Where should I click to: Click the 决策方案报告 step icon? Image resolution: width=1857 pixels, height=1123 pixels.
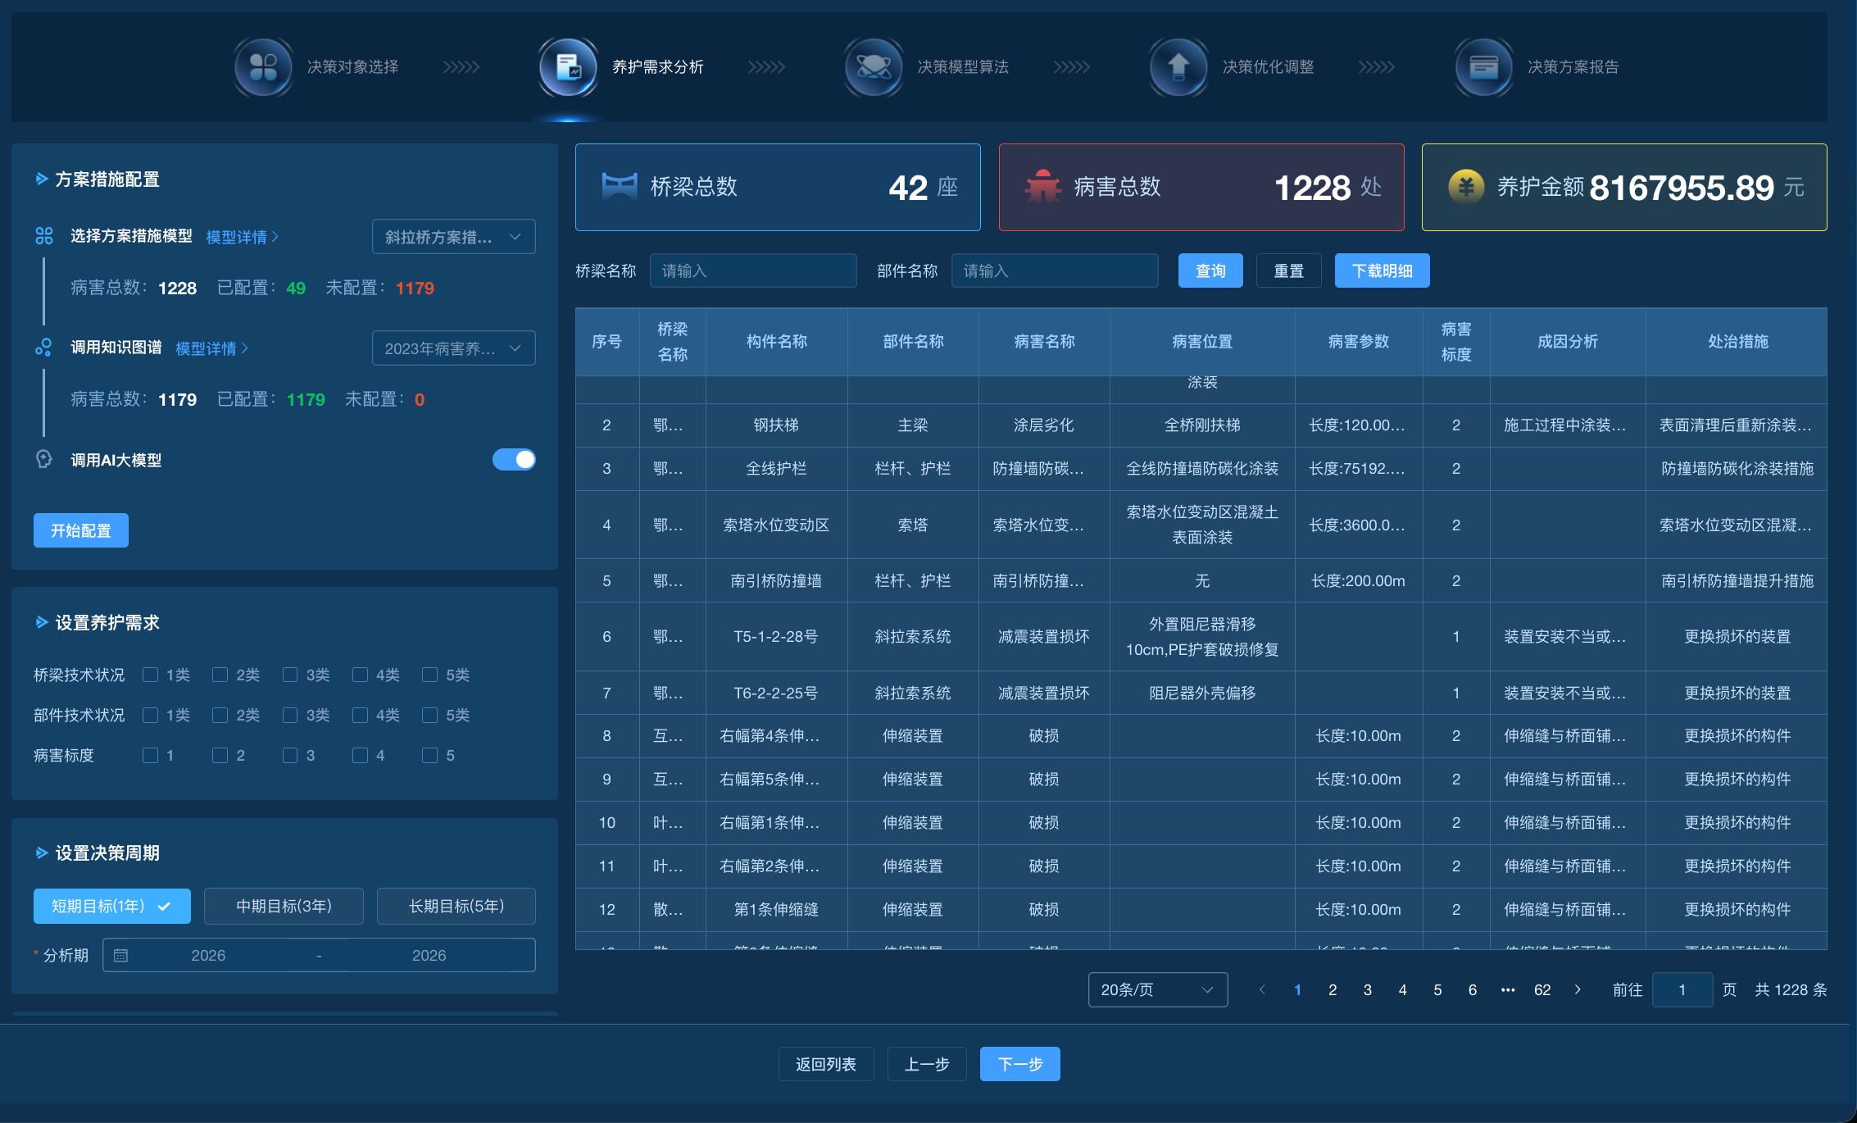pyautogui.click(x=1483, y=67)
